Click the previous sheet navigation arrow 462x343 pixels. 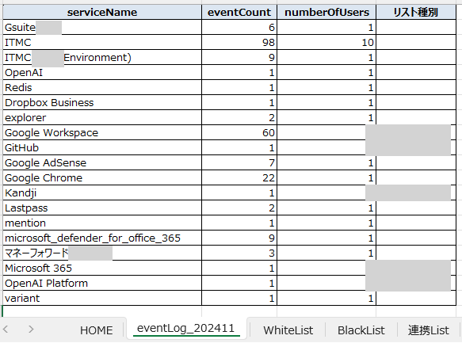(x=6, y=329)
